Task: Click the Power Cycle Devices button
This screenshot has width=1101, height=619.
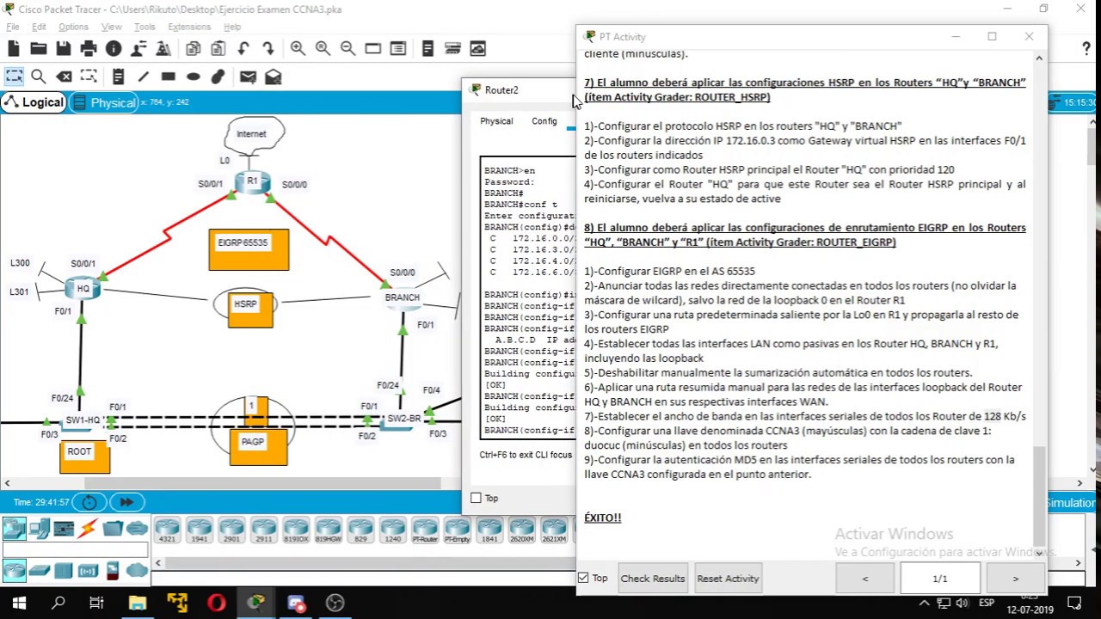Action: tap(89, 502)
